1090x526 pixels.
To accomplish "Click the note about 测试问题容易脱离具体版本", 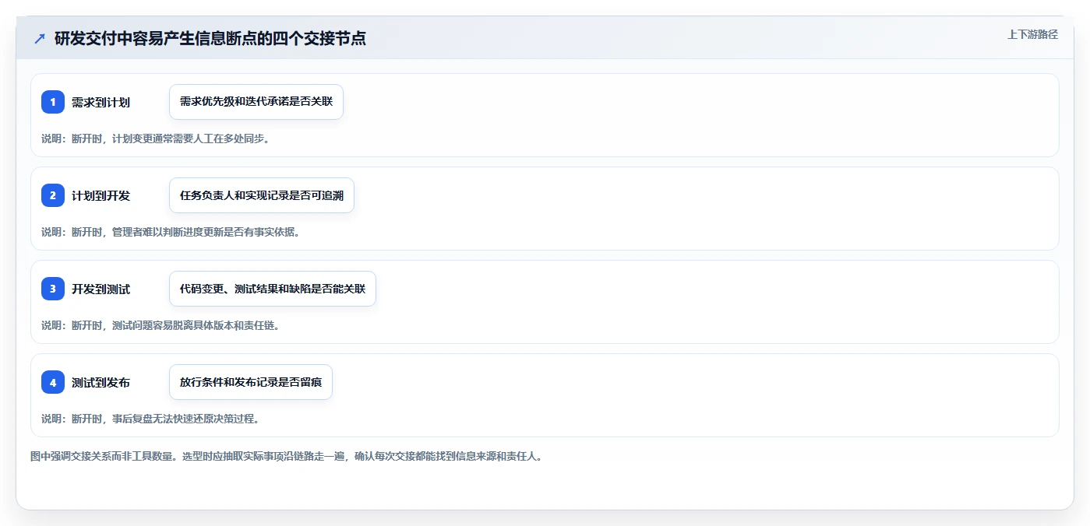I will [160, 325].
